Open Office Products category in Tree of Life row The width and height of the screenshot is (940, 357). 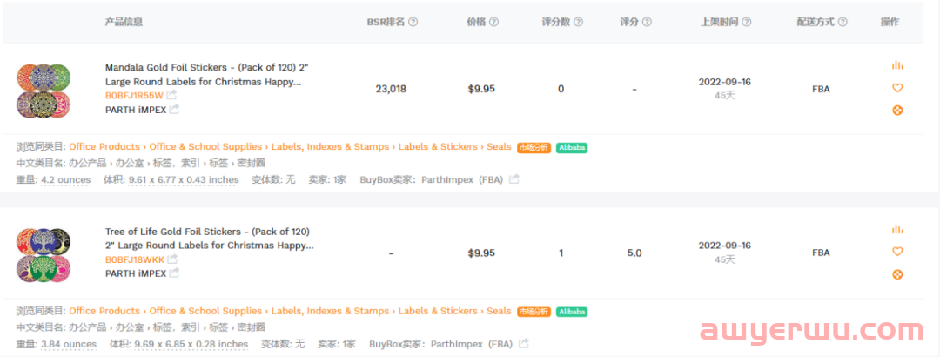click(x=104, y=312)
